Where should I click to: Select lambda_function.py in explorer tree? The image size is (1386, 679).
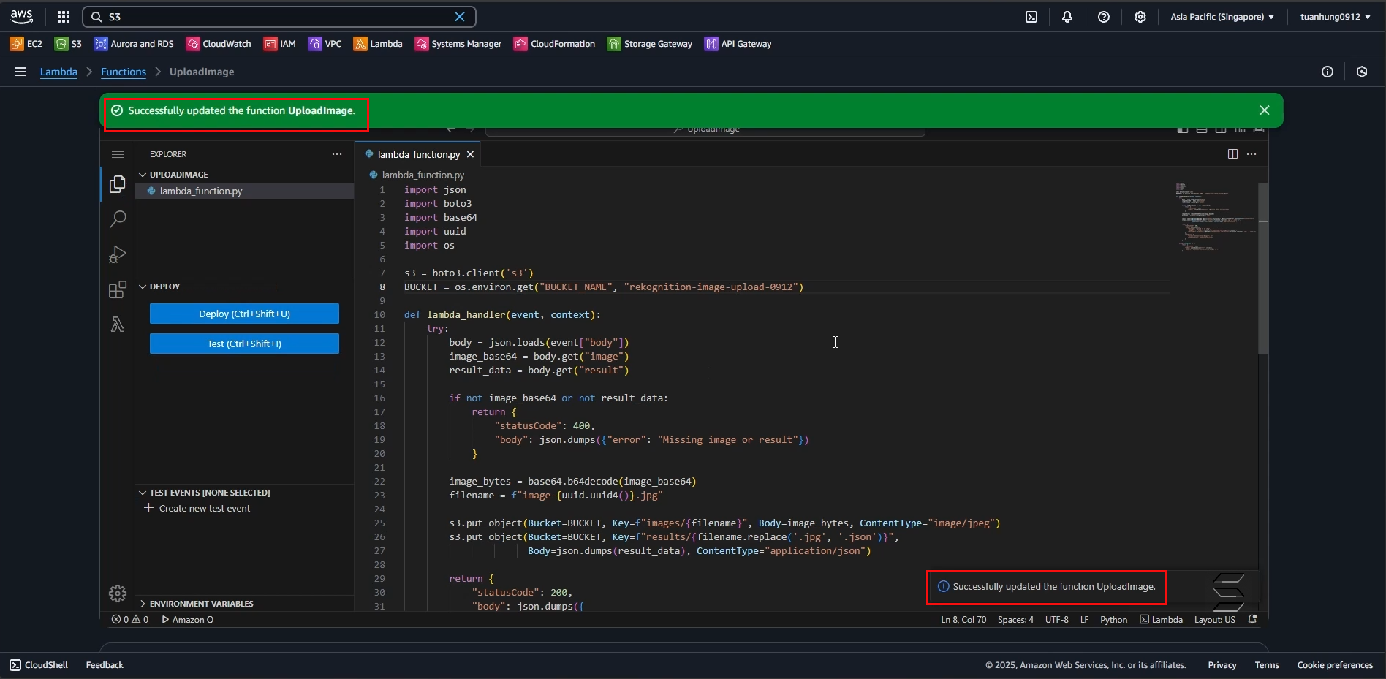[x=245, y=191]
